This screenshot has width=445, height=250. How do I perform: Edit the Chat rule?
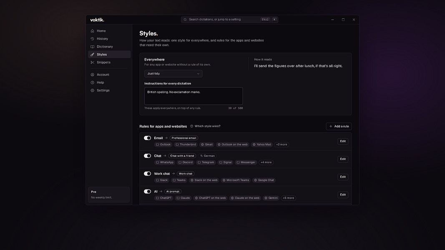[x=343, y=159]
